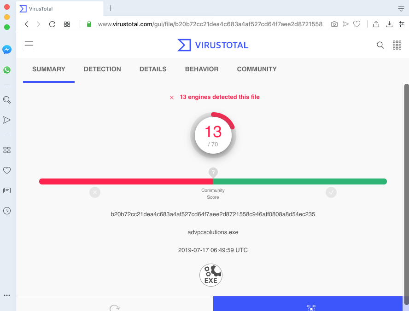Viewport: 409px width, 311px height.
Task: Click the green part of score bar
Action: click(300, 182)
